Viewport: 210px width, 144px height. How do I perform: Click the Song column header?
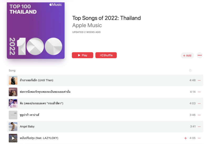[12, 70]
